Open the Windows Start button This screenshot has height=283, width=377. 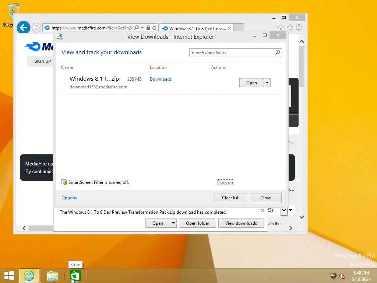tap(9, 276)
